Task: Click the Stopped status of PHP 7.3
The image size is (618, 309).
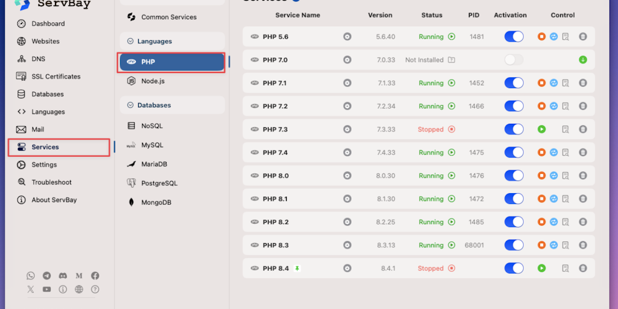Action: (431, 129)
